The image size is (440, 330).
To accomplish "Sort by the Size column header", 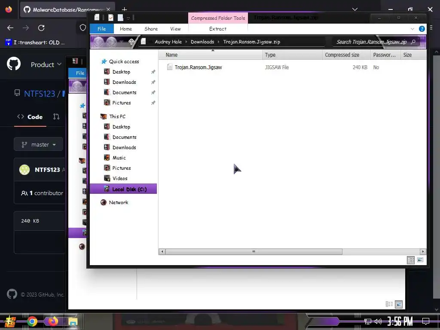I will [414, 55].
